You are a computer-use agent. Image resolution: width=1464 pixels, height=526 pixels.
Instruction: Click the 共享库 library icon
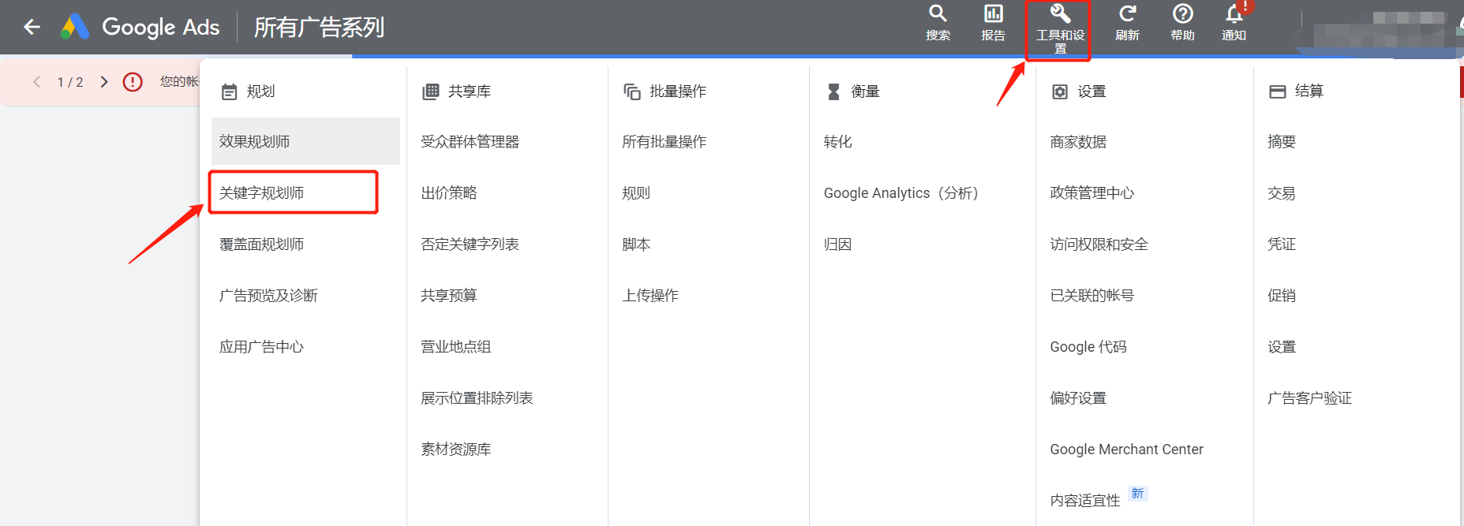pos(430,91)
